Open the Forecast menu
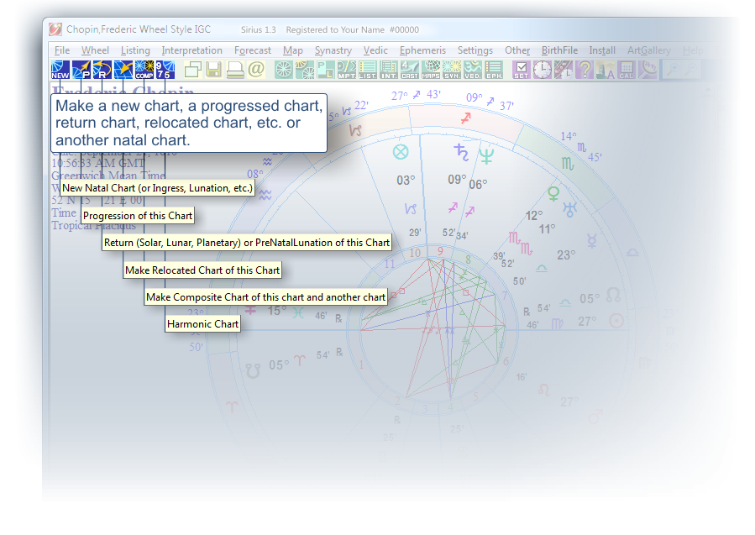 pyautogui.click(x=252, y=50)
